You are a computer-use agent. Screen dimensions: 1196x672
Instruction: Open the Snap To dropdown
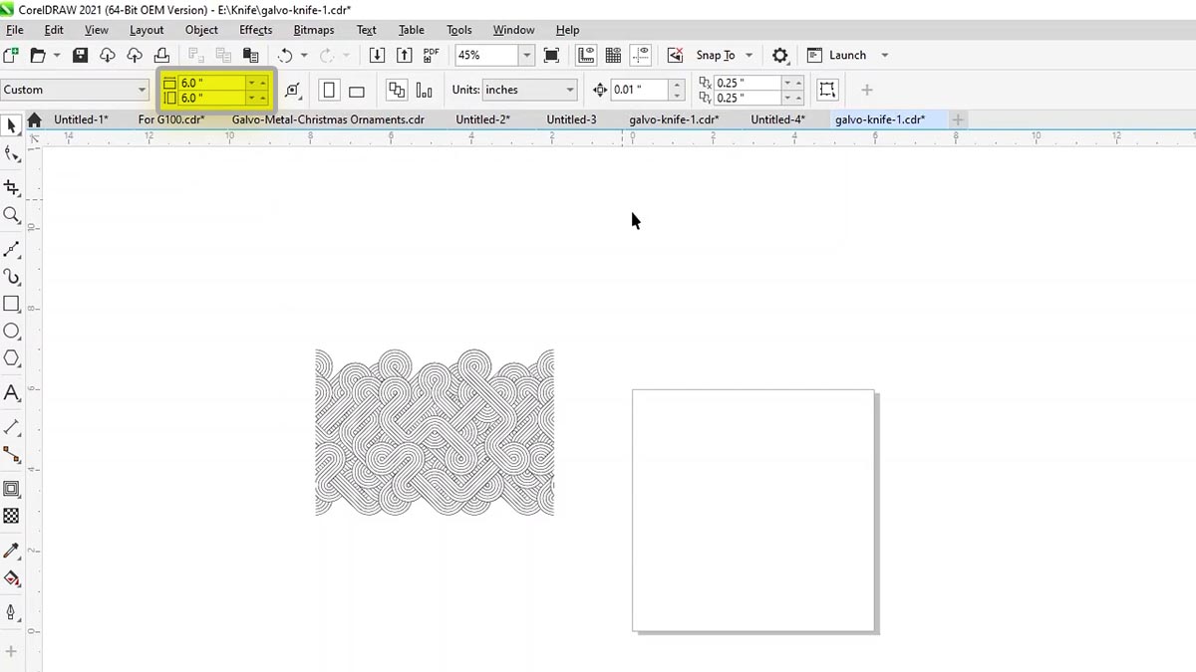click(749, 55)
